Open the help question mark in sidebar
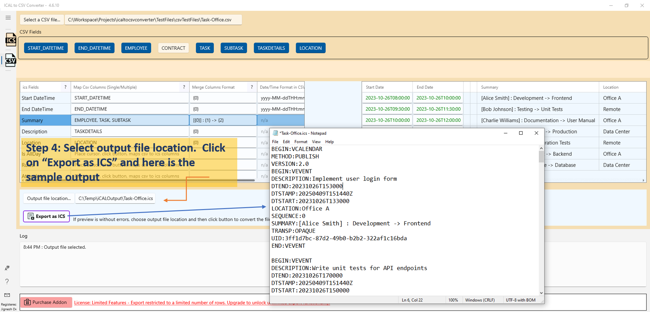The width and height of the screenshot is (650, 312). pyautogui.click(x=7, y=281)
